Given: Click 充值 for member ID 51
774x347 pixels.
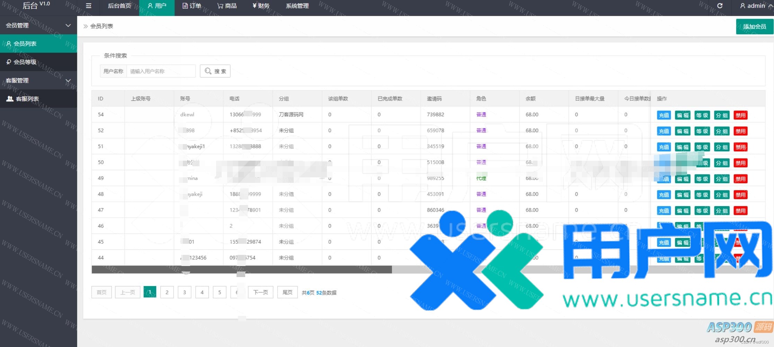Looking at the screenshot, I should tap(664, 147).
